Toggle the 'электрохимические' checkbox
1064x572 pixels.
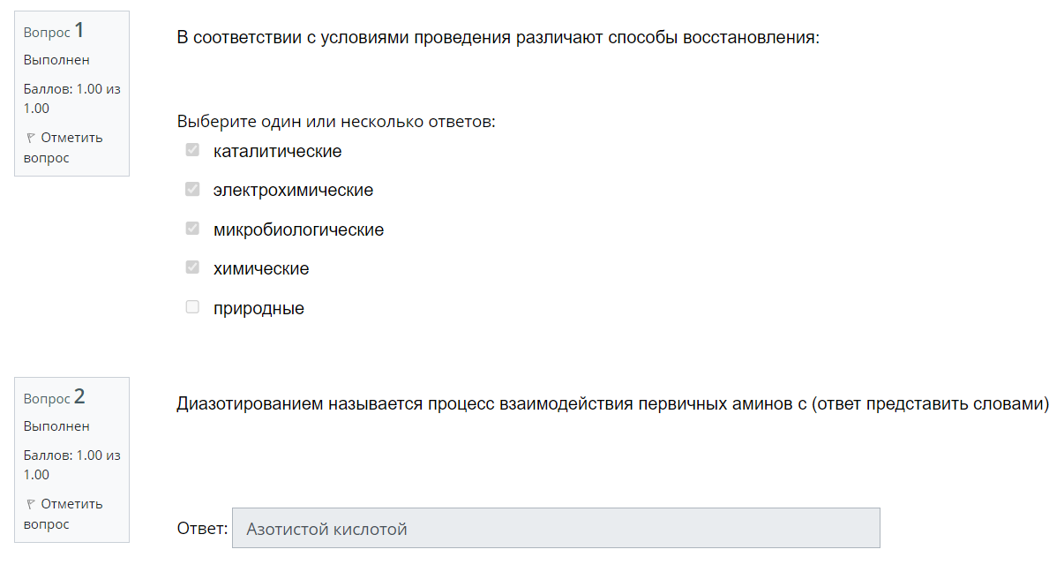(x=192, y=190)
